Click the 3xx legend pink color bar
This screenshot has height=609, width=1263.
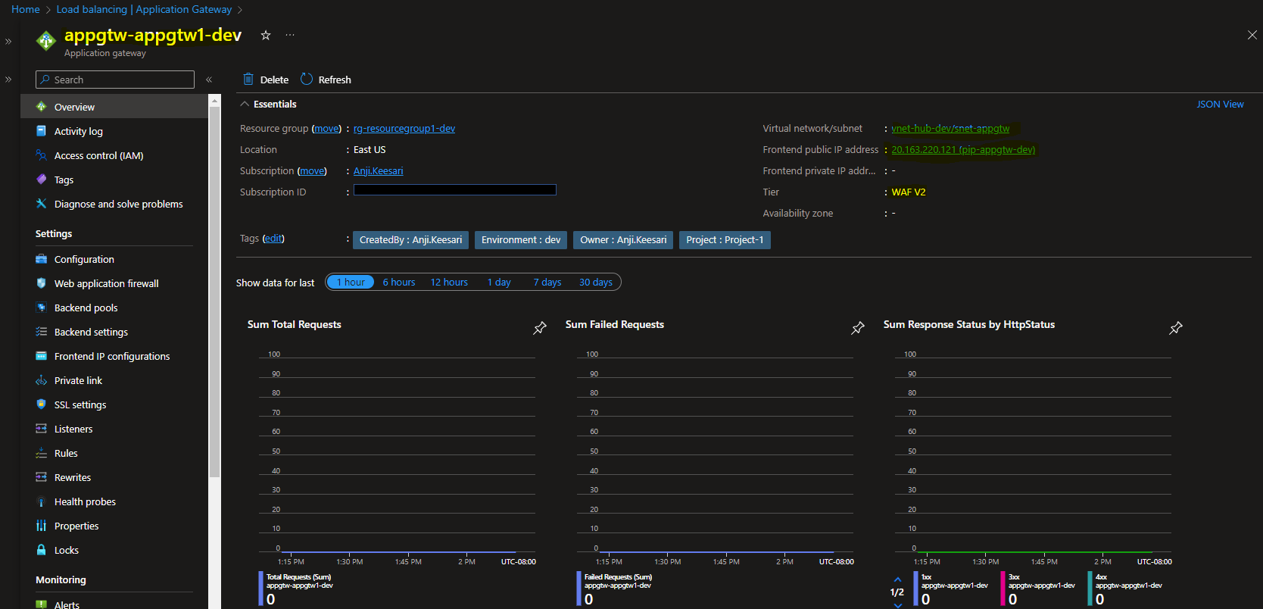coord(1003,589)
